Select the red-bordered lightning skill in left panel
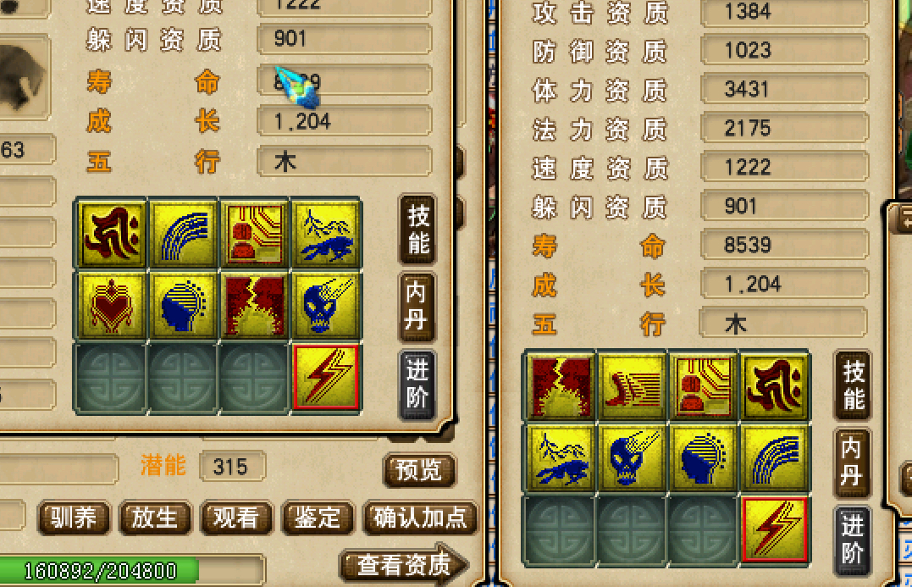The width and height of the screenshot is (912, 587). [x=326, y=377]
